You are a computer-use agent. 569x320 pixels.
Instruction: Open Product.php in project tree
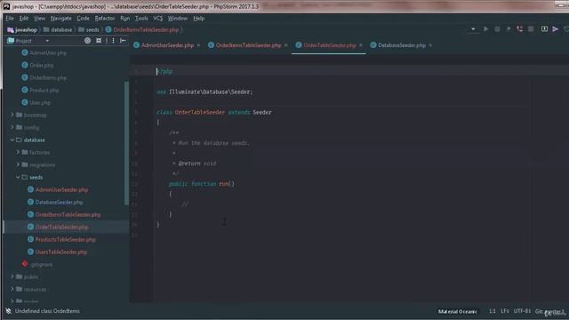click(40, 91)
